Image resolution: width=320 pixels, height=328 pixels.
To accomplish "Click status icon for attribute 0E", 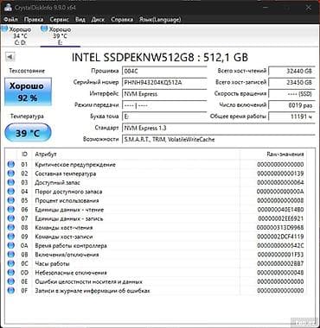I will pos(11,281).
